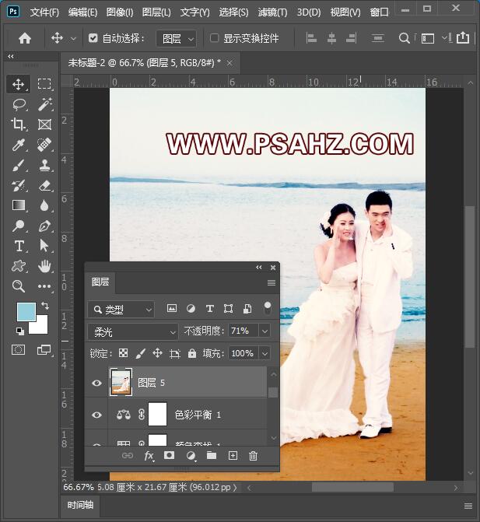Viewport: 480px width, 522px height.
Task: Create a new layer
Action: click(x=233, y=455)
